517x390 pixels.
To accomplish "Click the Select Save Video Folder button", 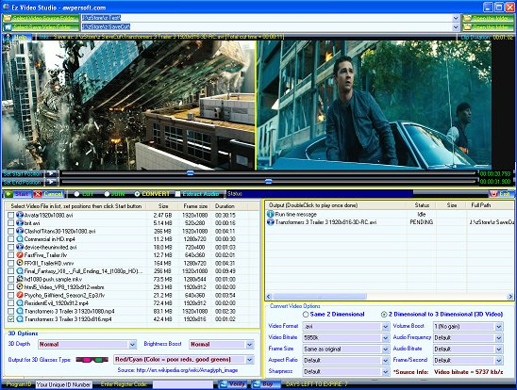I will 41,27.
